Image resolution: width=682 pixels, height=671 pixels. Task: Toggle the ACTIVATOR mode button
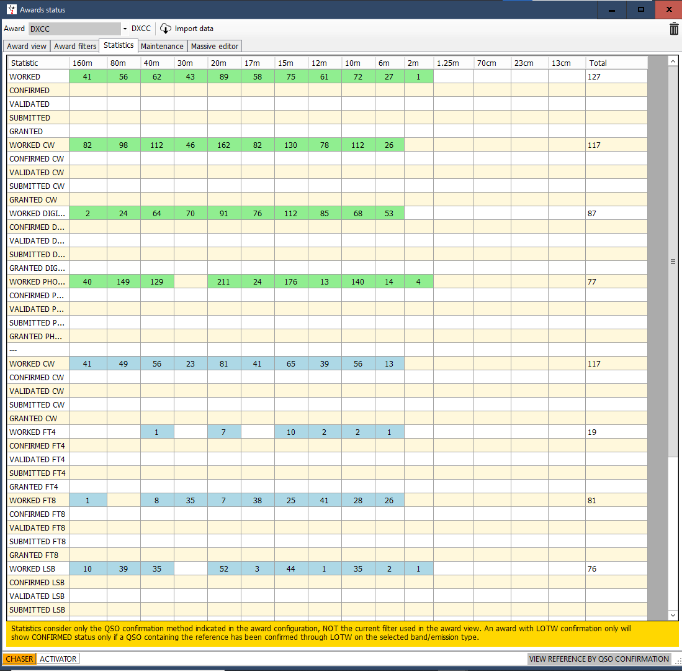pyautogui.click(x=58, y=659)
